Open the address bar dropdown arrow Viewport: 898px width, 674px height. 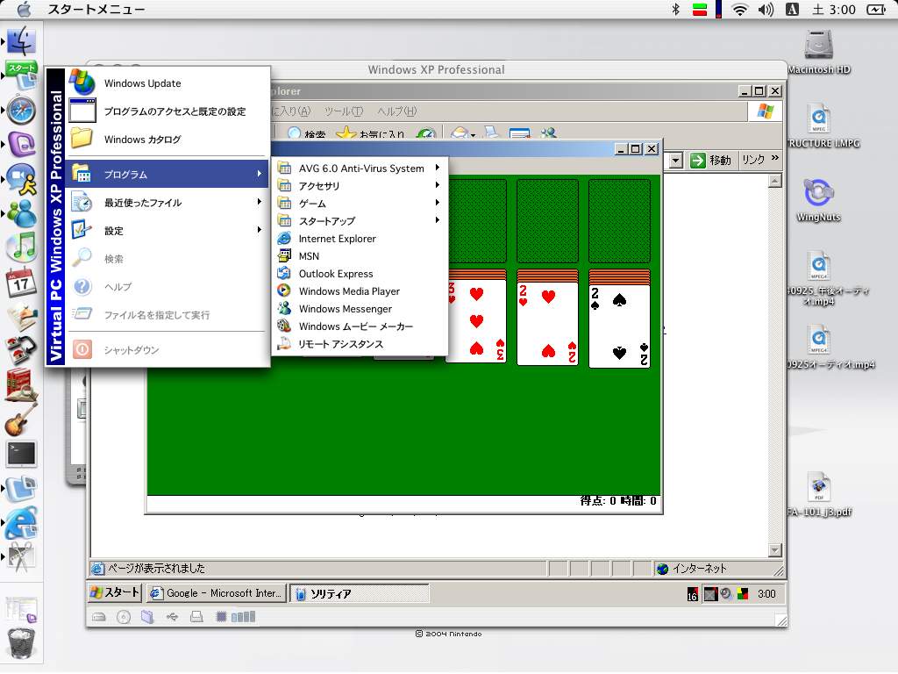[x=676, y=160]
